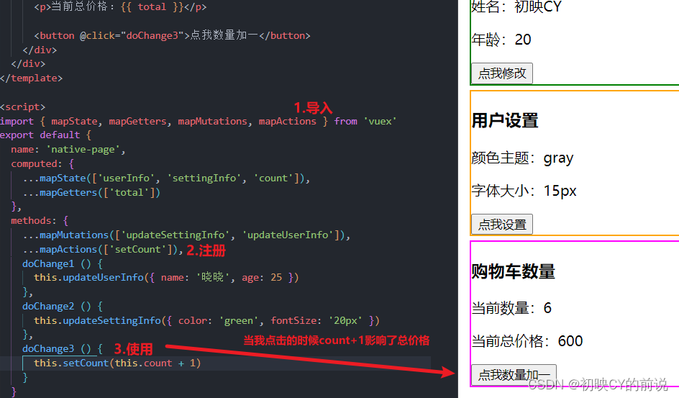
Task: Click the mapGetters(['total']) line
Action: pos(91,192)
